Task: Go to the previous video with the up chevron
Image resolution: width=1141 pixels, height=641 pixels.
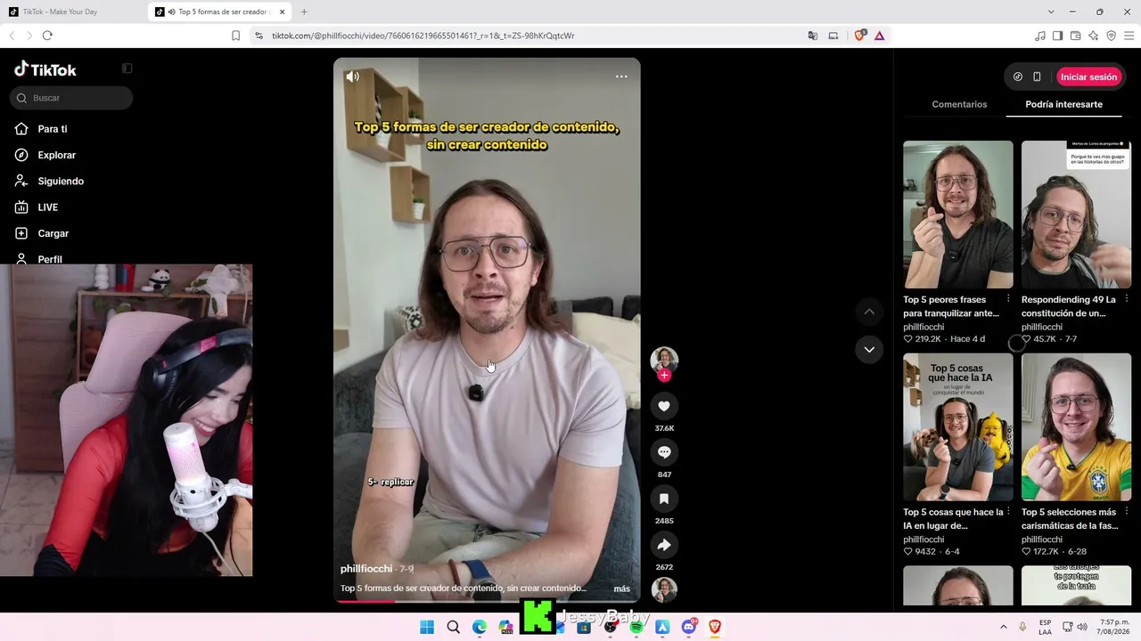Action: (x=869, y=312)
